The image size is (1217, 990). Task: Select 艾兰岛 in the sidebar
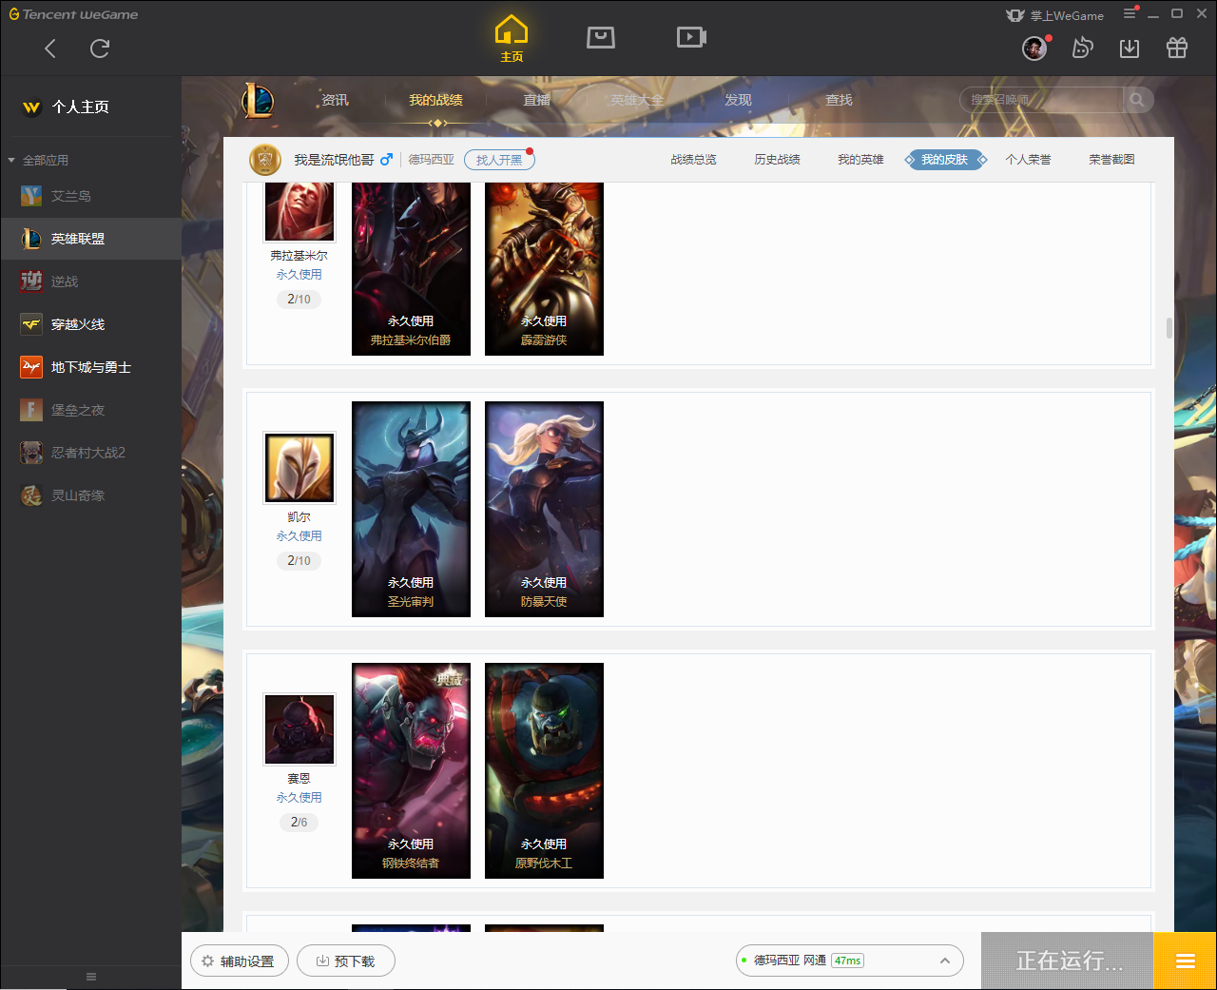(90, 196)
